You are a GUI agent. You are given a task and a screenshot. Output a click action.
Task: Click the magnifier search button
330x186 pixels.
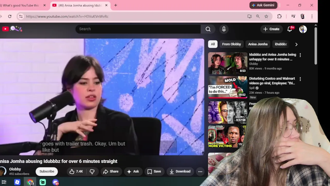tap(208, 29)
